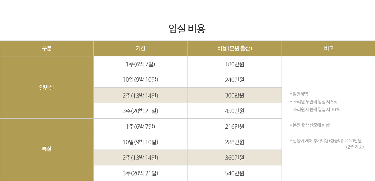Click the highlighted 300만원 price cell

[x=234, y=95]
